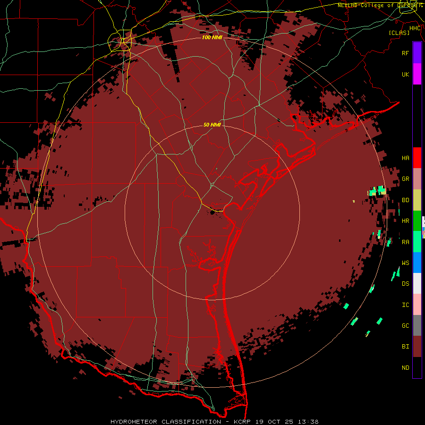
Task: Click the WS legend label
Action: (x=406, y=263)
